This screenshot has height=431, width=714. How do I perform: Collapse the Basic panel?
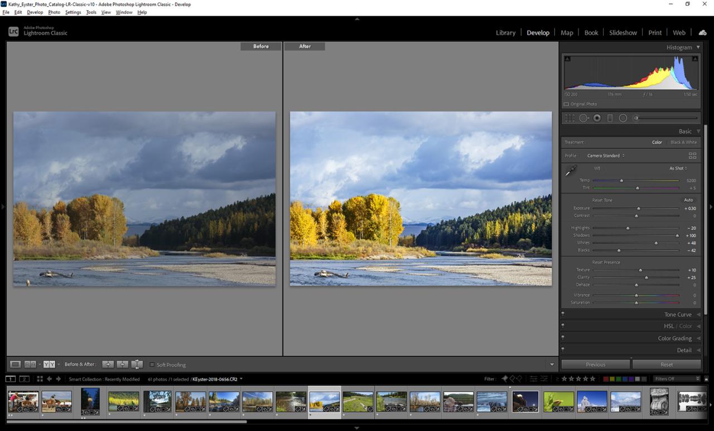(698, 132)
